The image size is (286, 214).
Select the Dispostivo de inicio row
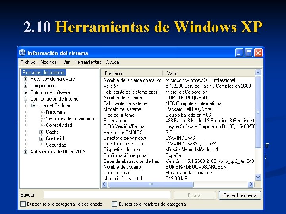coord(178,149)
